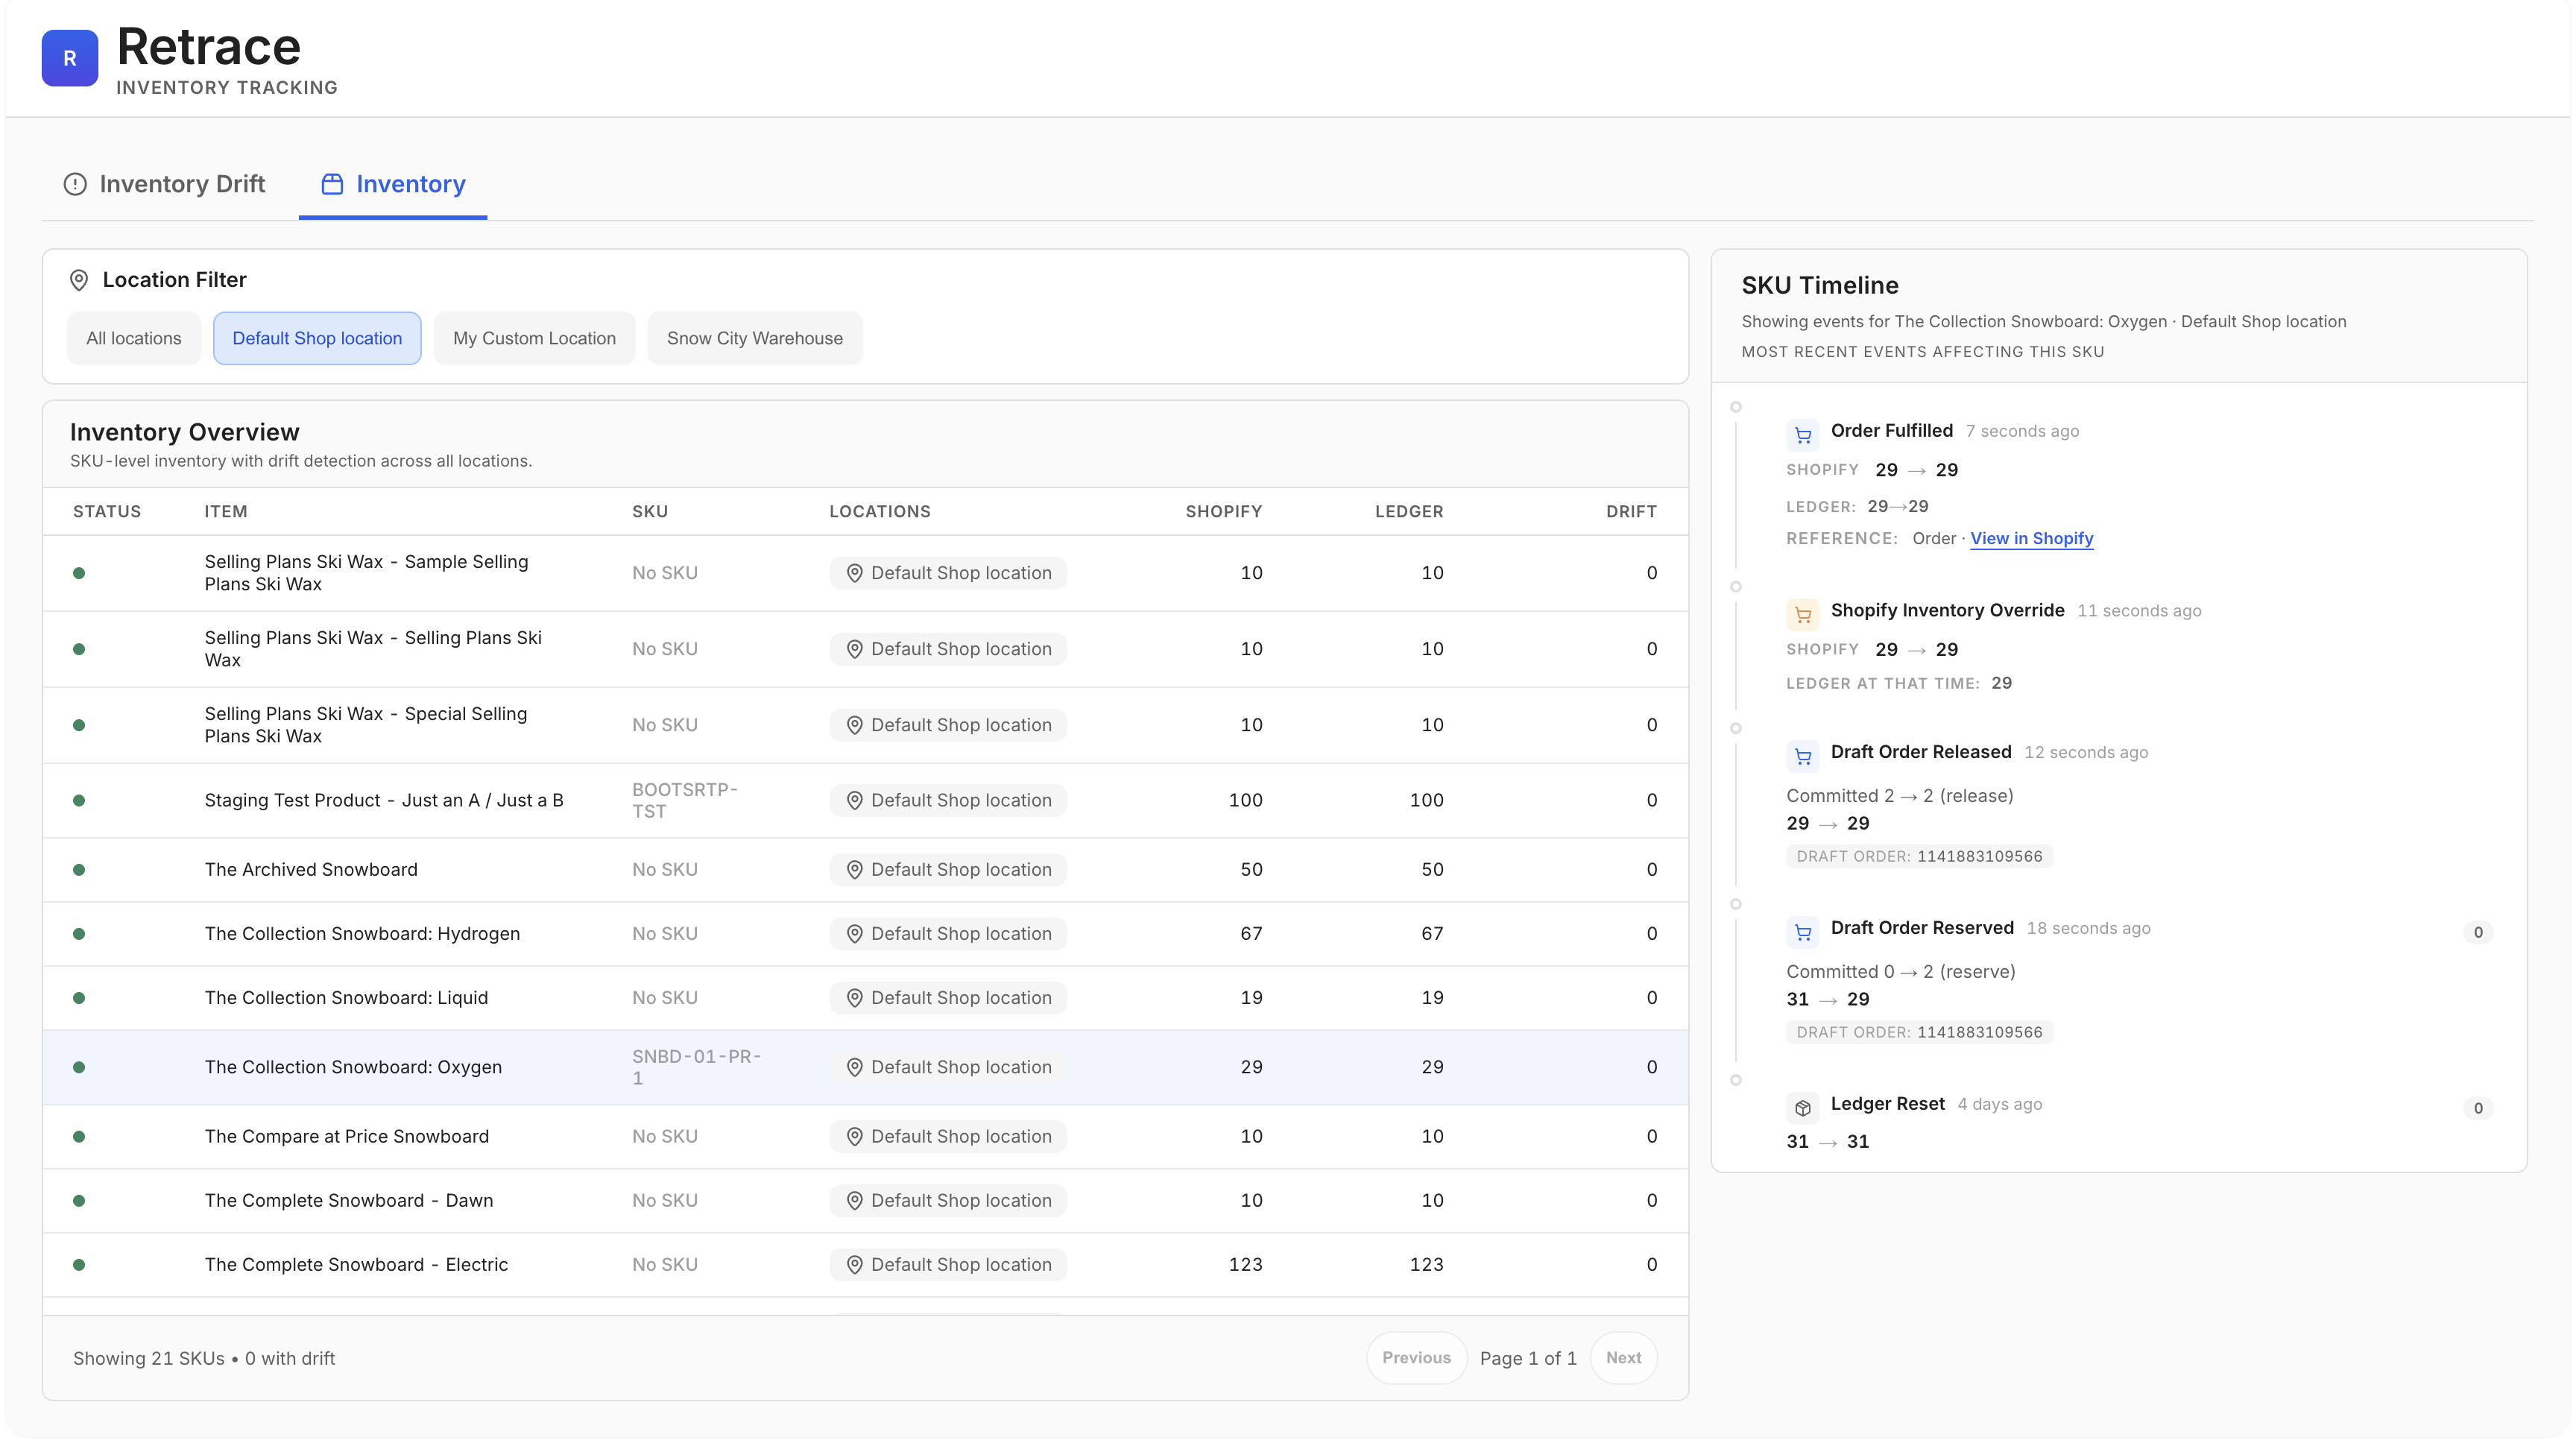
Task: Click the location pin icon in The Complete Snowboard - Dawn row
Action: [854, 1200]
